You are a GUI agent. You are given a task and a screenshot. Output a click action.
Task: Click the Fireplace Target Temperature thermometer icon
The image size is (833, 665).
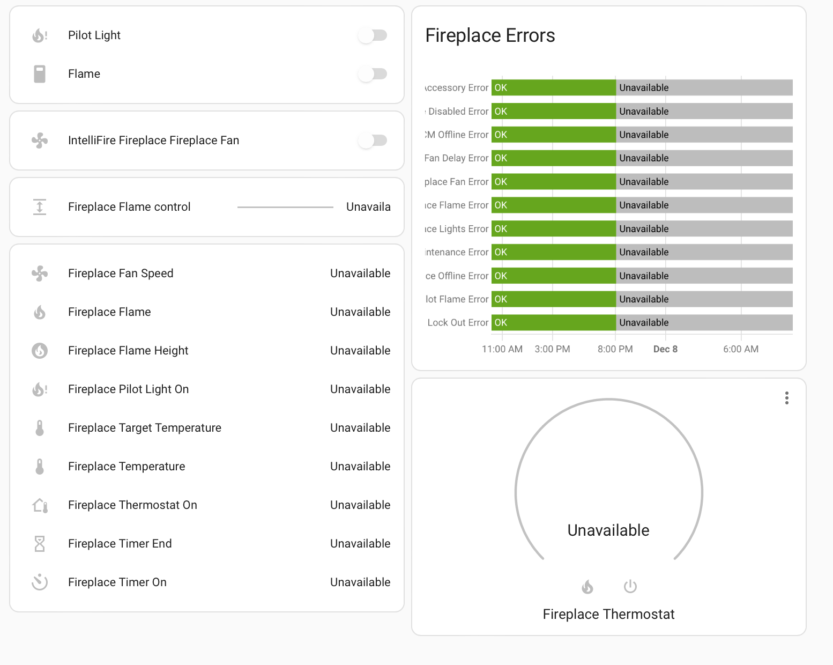click(40, 428)
